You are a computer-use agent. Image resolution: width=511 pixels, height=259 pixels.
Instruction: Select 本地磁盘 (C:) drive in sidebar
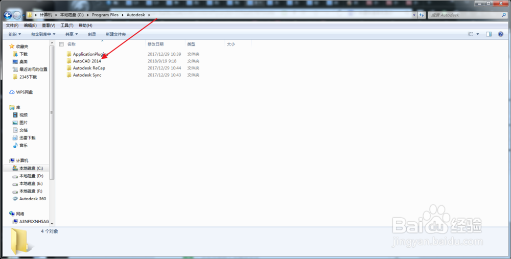(31, 168)
